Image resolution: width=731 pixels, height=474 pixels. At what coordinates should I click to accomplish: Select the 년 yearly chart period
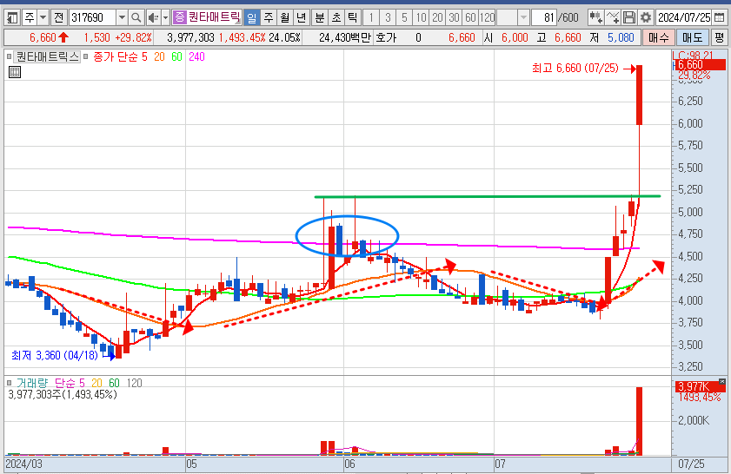pos(301,17)
